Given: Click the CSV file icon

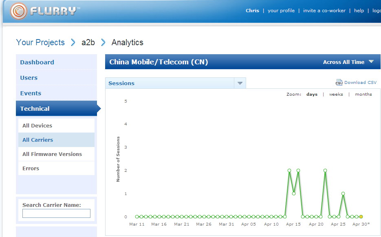Looking at the screenshot, I should (339, 82).
